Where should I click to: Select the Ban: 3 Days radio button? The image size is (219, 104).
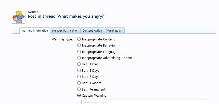[x=79, y=70]
